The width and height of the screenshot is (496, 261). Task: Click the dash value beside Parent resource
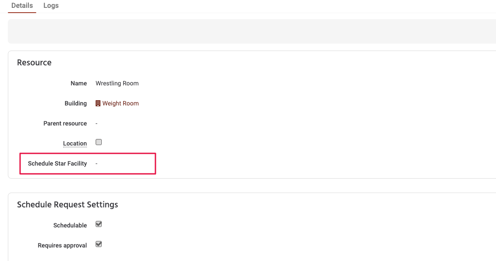[x=96, y=123]
